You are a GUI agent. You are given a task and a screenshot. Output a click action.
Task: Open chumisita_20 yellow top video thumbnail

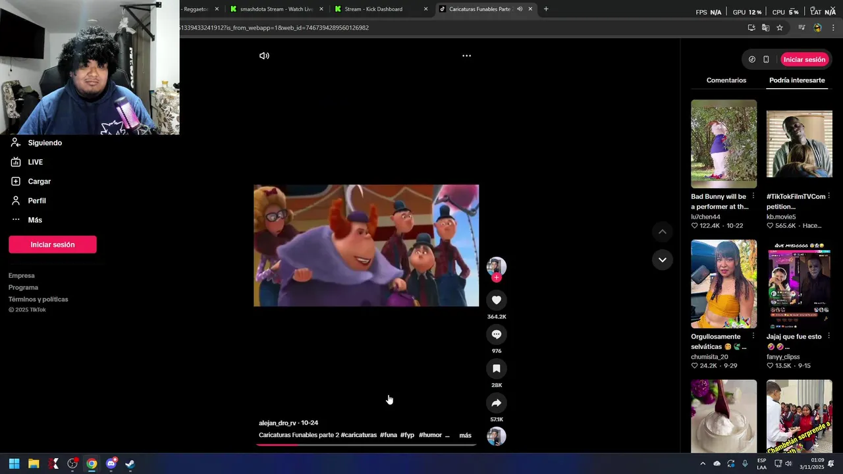[x=724, y=284]
